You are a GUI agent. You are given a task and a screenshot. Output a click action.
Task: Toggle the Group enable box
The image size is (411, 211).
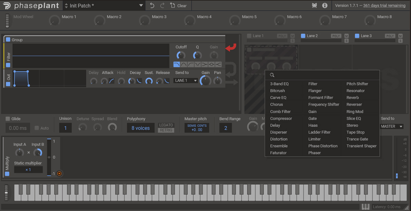(8, 40)
